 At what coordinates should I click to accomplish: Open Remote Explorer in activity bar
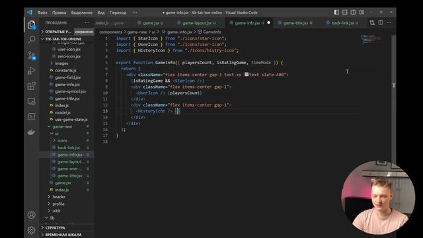coord(32,101)
